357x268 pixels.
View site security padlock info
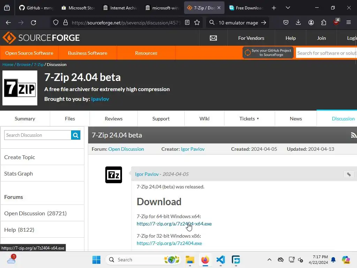(x=66, y=23)
